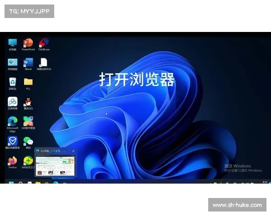
Task: Launch 百度网盘 (Baidu Netdisk) desktop icon
Action: (x=13, y=103)
